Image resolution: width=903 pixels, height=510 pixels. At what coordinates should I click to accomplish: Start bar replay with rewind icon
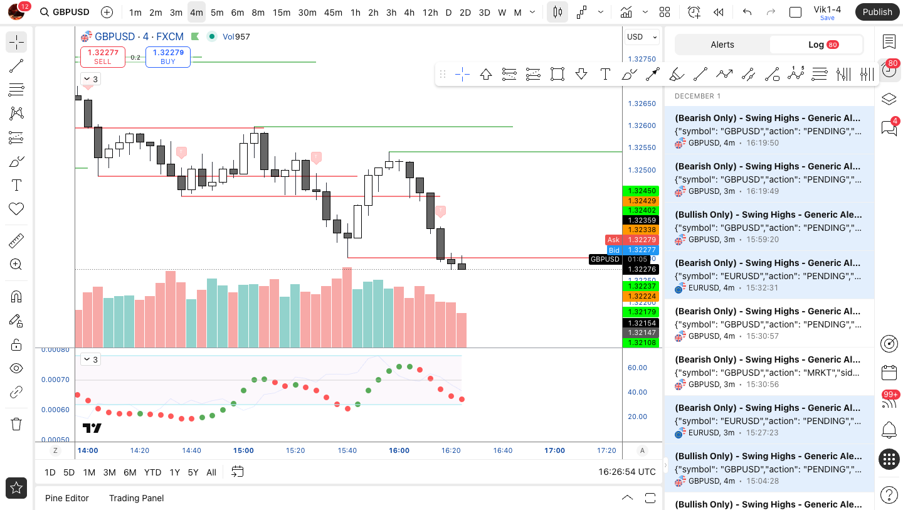coord(719,12)
